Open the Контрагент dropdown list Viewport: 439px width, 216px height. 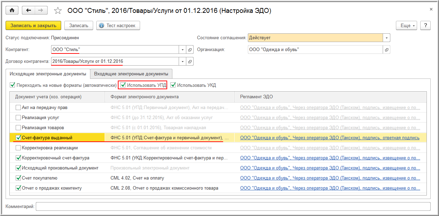tap(183, 50)
